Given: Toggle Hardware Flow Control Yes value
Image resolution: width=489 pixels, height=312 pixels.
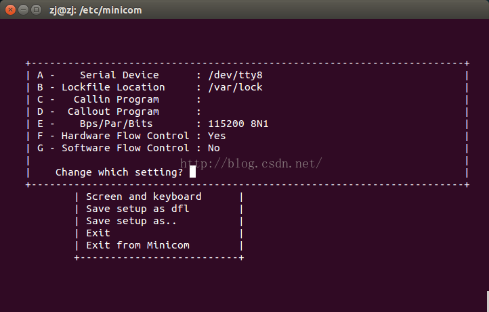Looking at the screenshot, I should click(217, 136).
